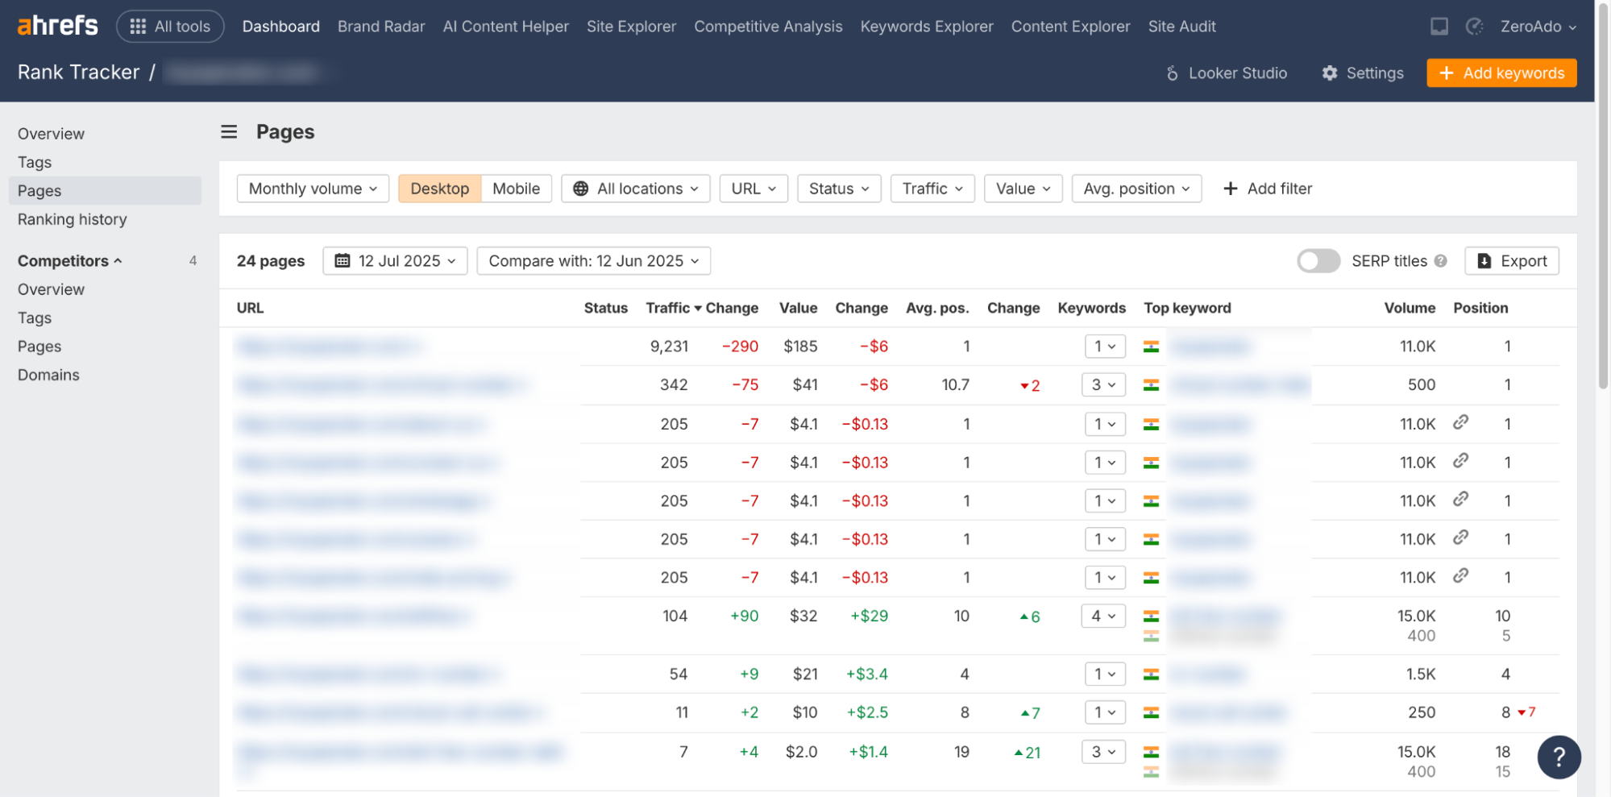Open the Value filter dropdown
The height and width of the screenshot is (797, 1611).
(1023, 189)
